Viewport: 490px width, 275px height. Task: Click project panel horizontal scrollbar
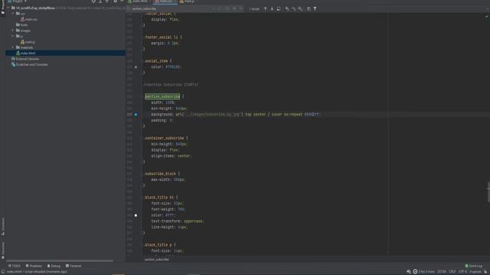tap(60, 260)
